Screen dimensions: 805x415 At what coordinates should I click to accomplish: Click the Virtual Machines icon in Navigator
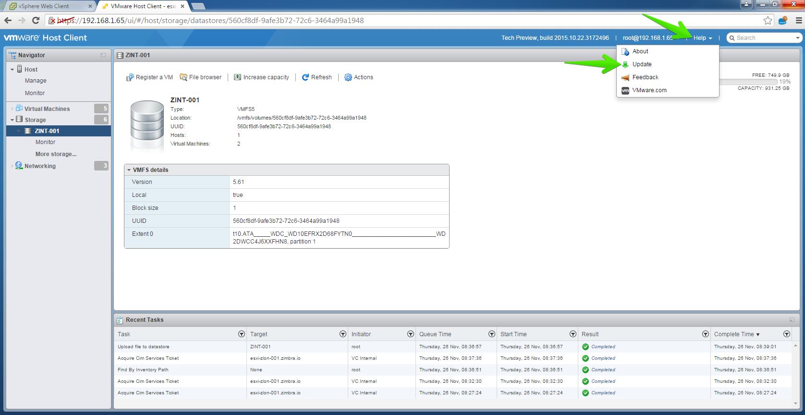(x=19, y=109)
